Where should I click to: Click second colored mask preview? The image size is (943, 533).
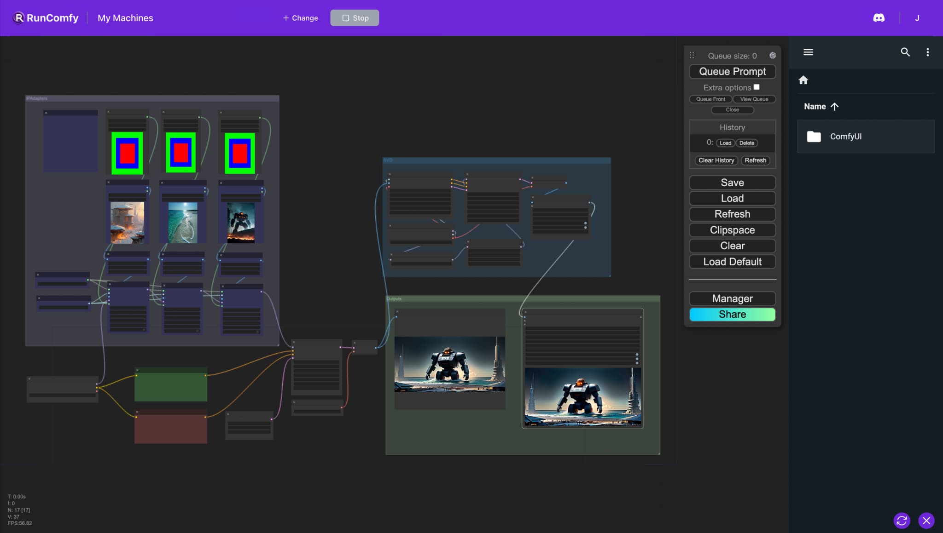pyautogui.click(x=181, y=152)
